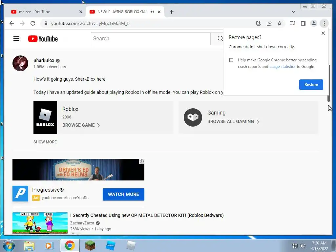Click the volume icon in system tray
The width and height of the screenshot is (336, 252).
[x=303, y=246]
